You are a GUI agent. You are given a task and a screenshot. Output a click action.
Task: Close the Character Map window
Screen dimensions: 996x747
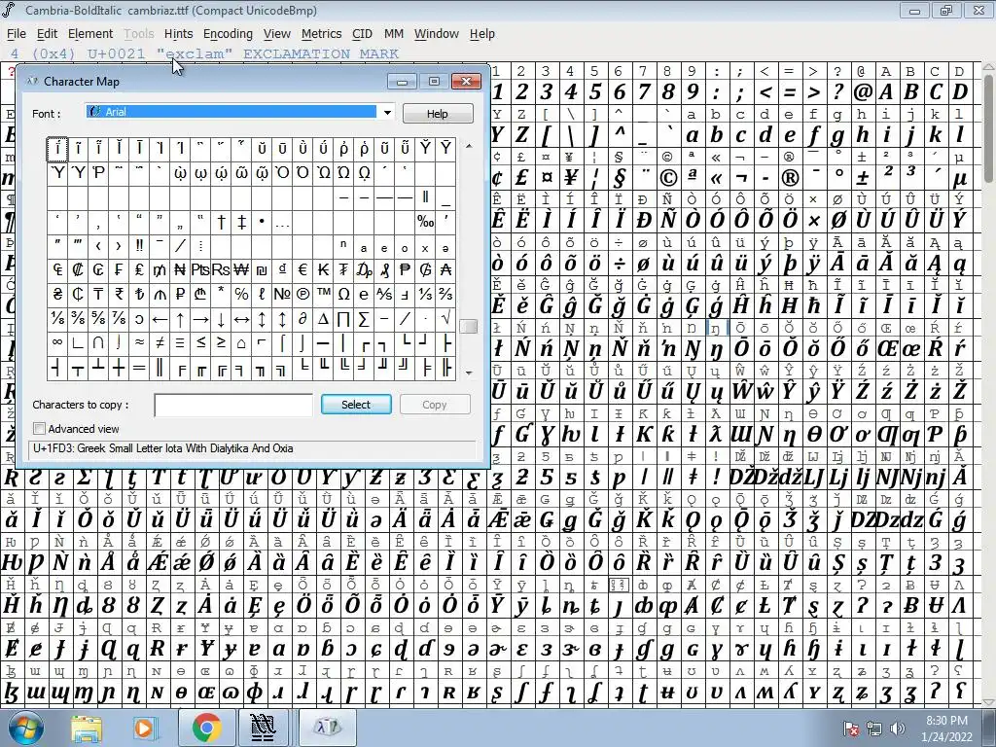(x=466, y=82)
